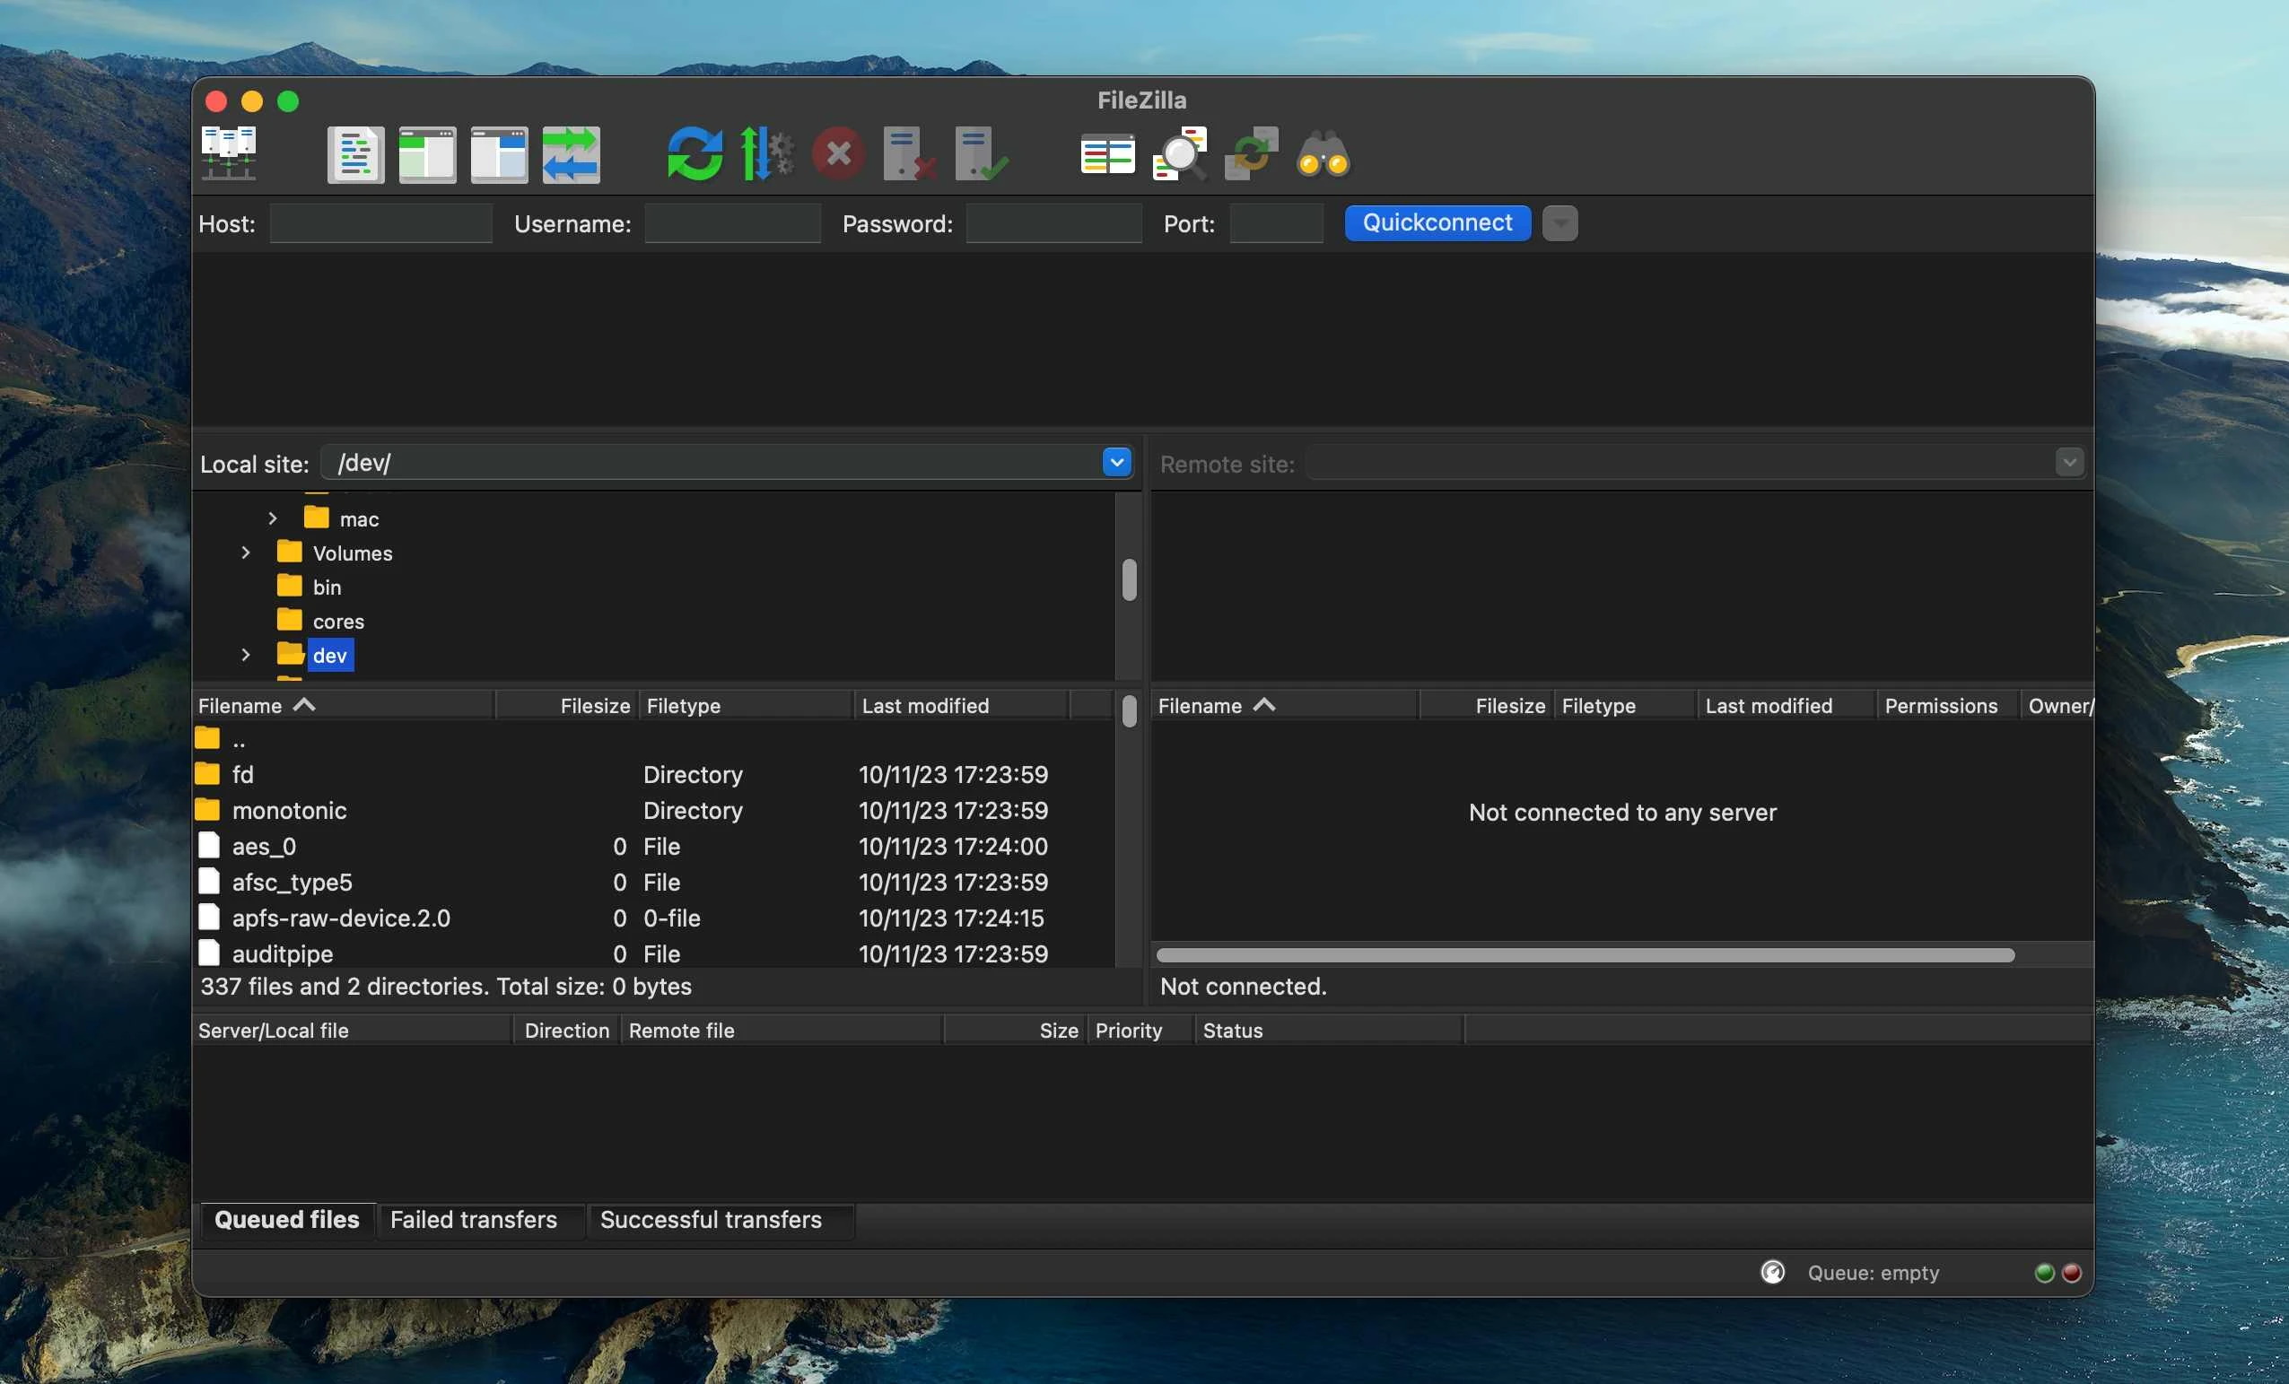Switch to Successful transfers tab
Image resolution: width=2289 pixels, height=1384 pixels.
point(711,1220)
